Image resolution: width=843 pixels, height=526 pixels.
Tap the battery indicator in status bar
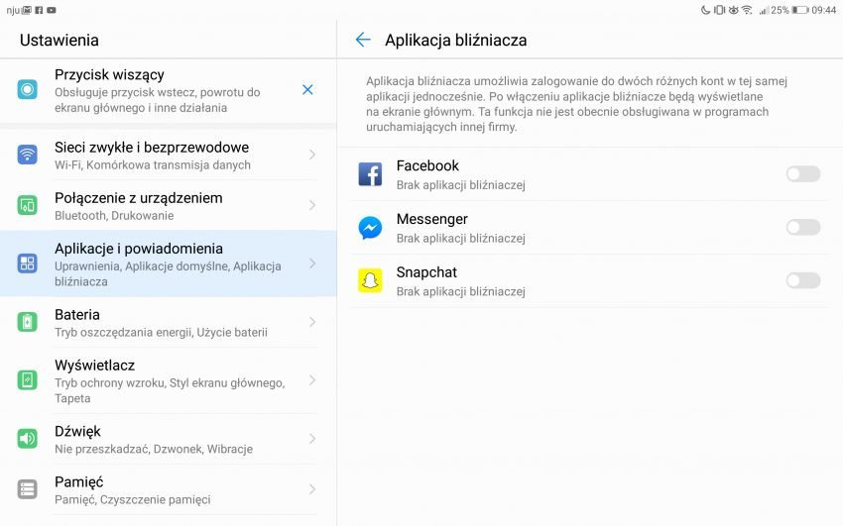point(800,10)
